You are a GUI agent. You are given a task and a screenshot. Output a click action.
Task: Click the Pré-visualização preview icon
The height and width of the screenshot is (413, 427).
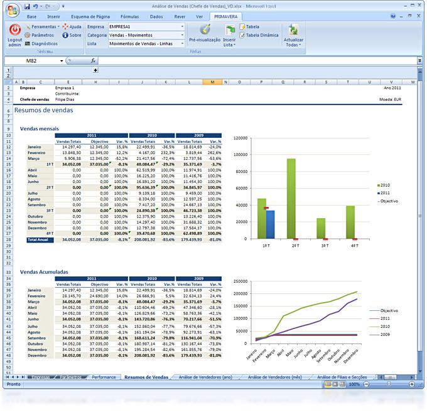(205, 29)
